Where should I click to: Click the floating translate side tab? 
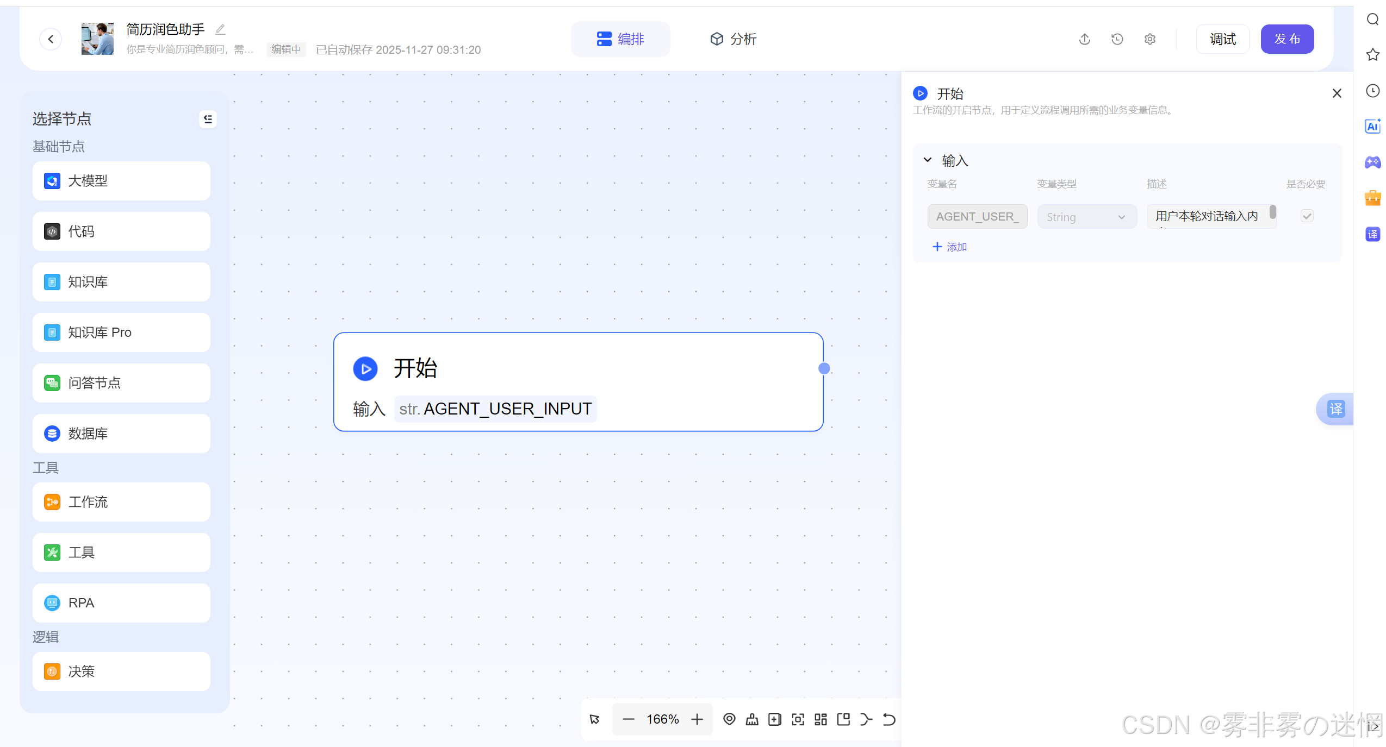(x=1335, y=409)
